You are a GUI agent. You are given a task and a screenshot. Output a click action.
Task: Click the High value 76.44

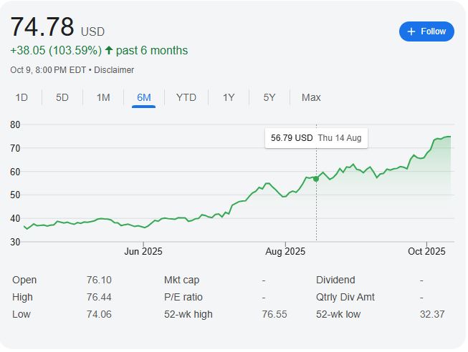tap(99, 297)
